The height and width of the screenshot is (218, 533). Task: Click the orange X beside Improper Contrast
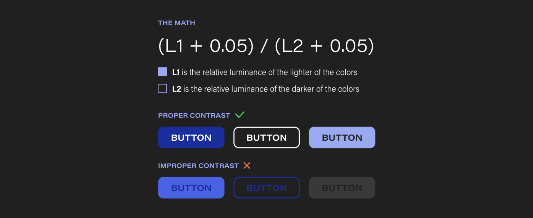point(247,165)
